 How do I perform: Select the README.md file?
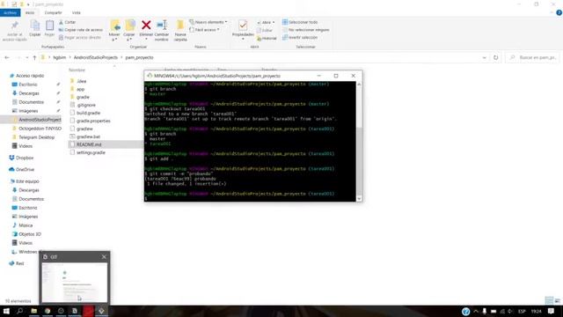89,144
